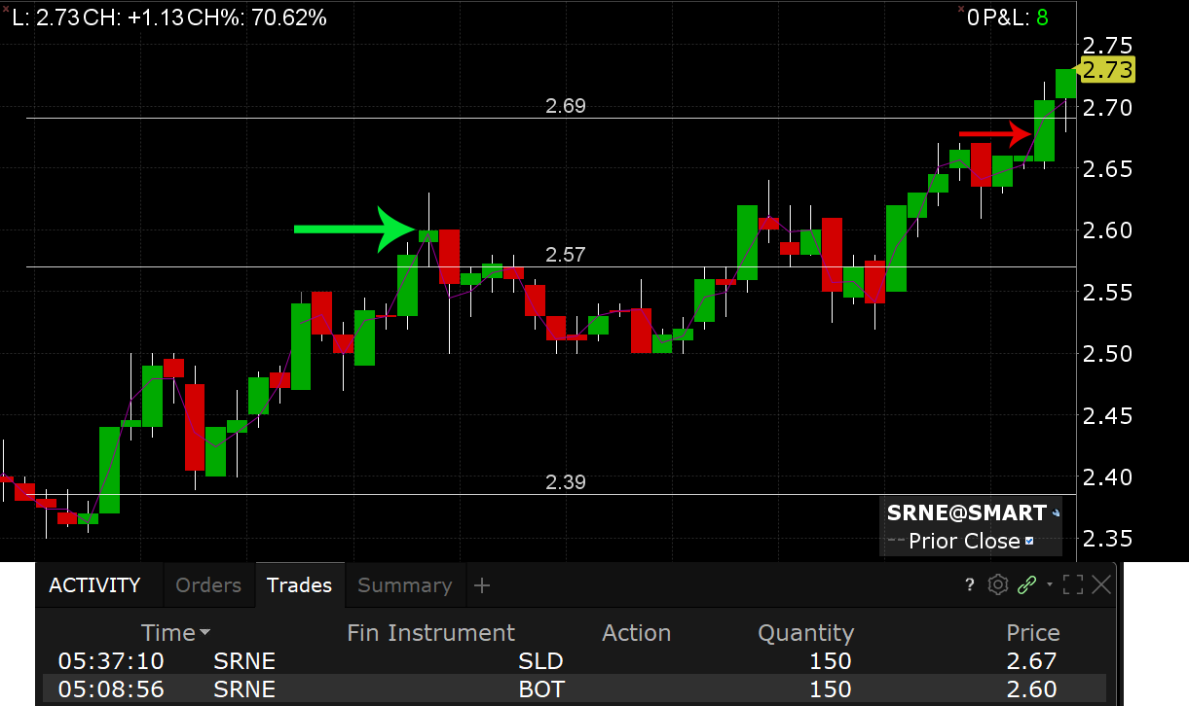Switch to the Orders tab
This screenshot has height=706, width=1189.
pos(208,585)
